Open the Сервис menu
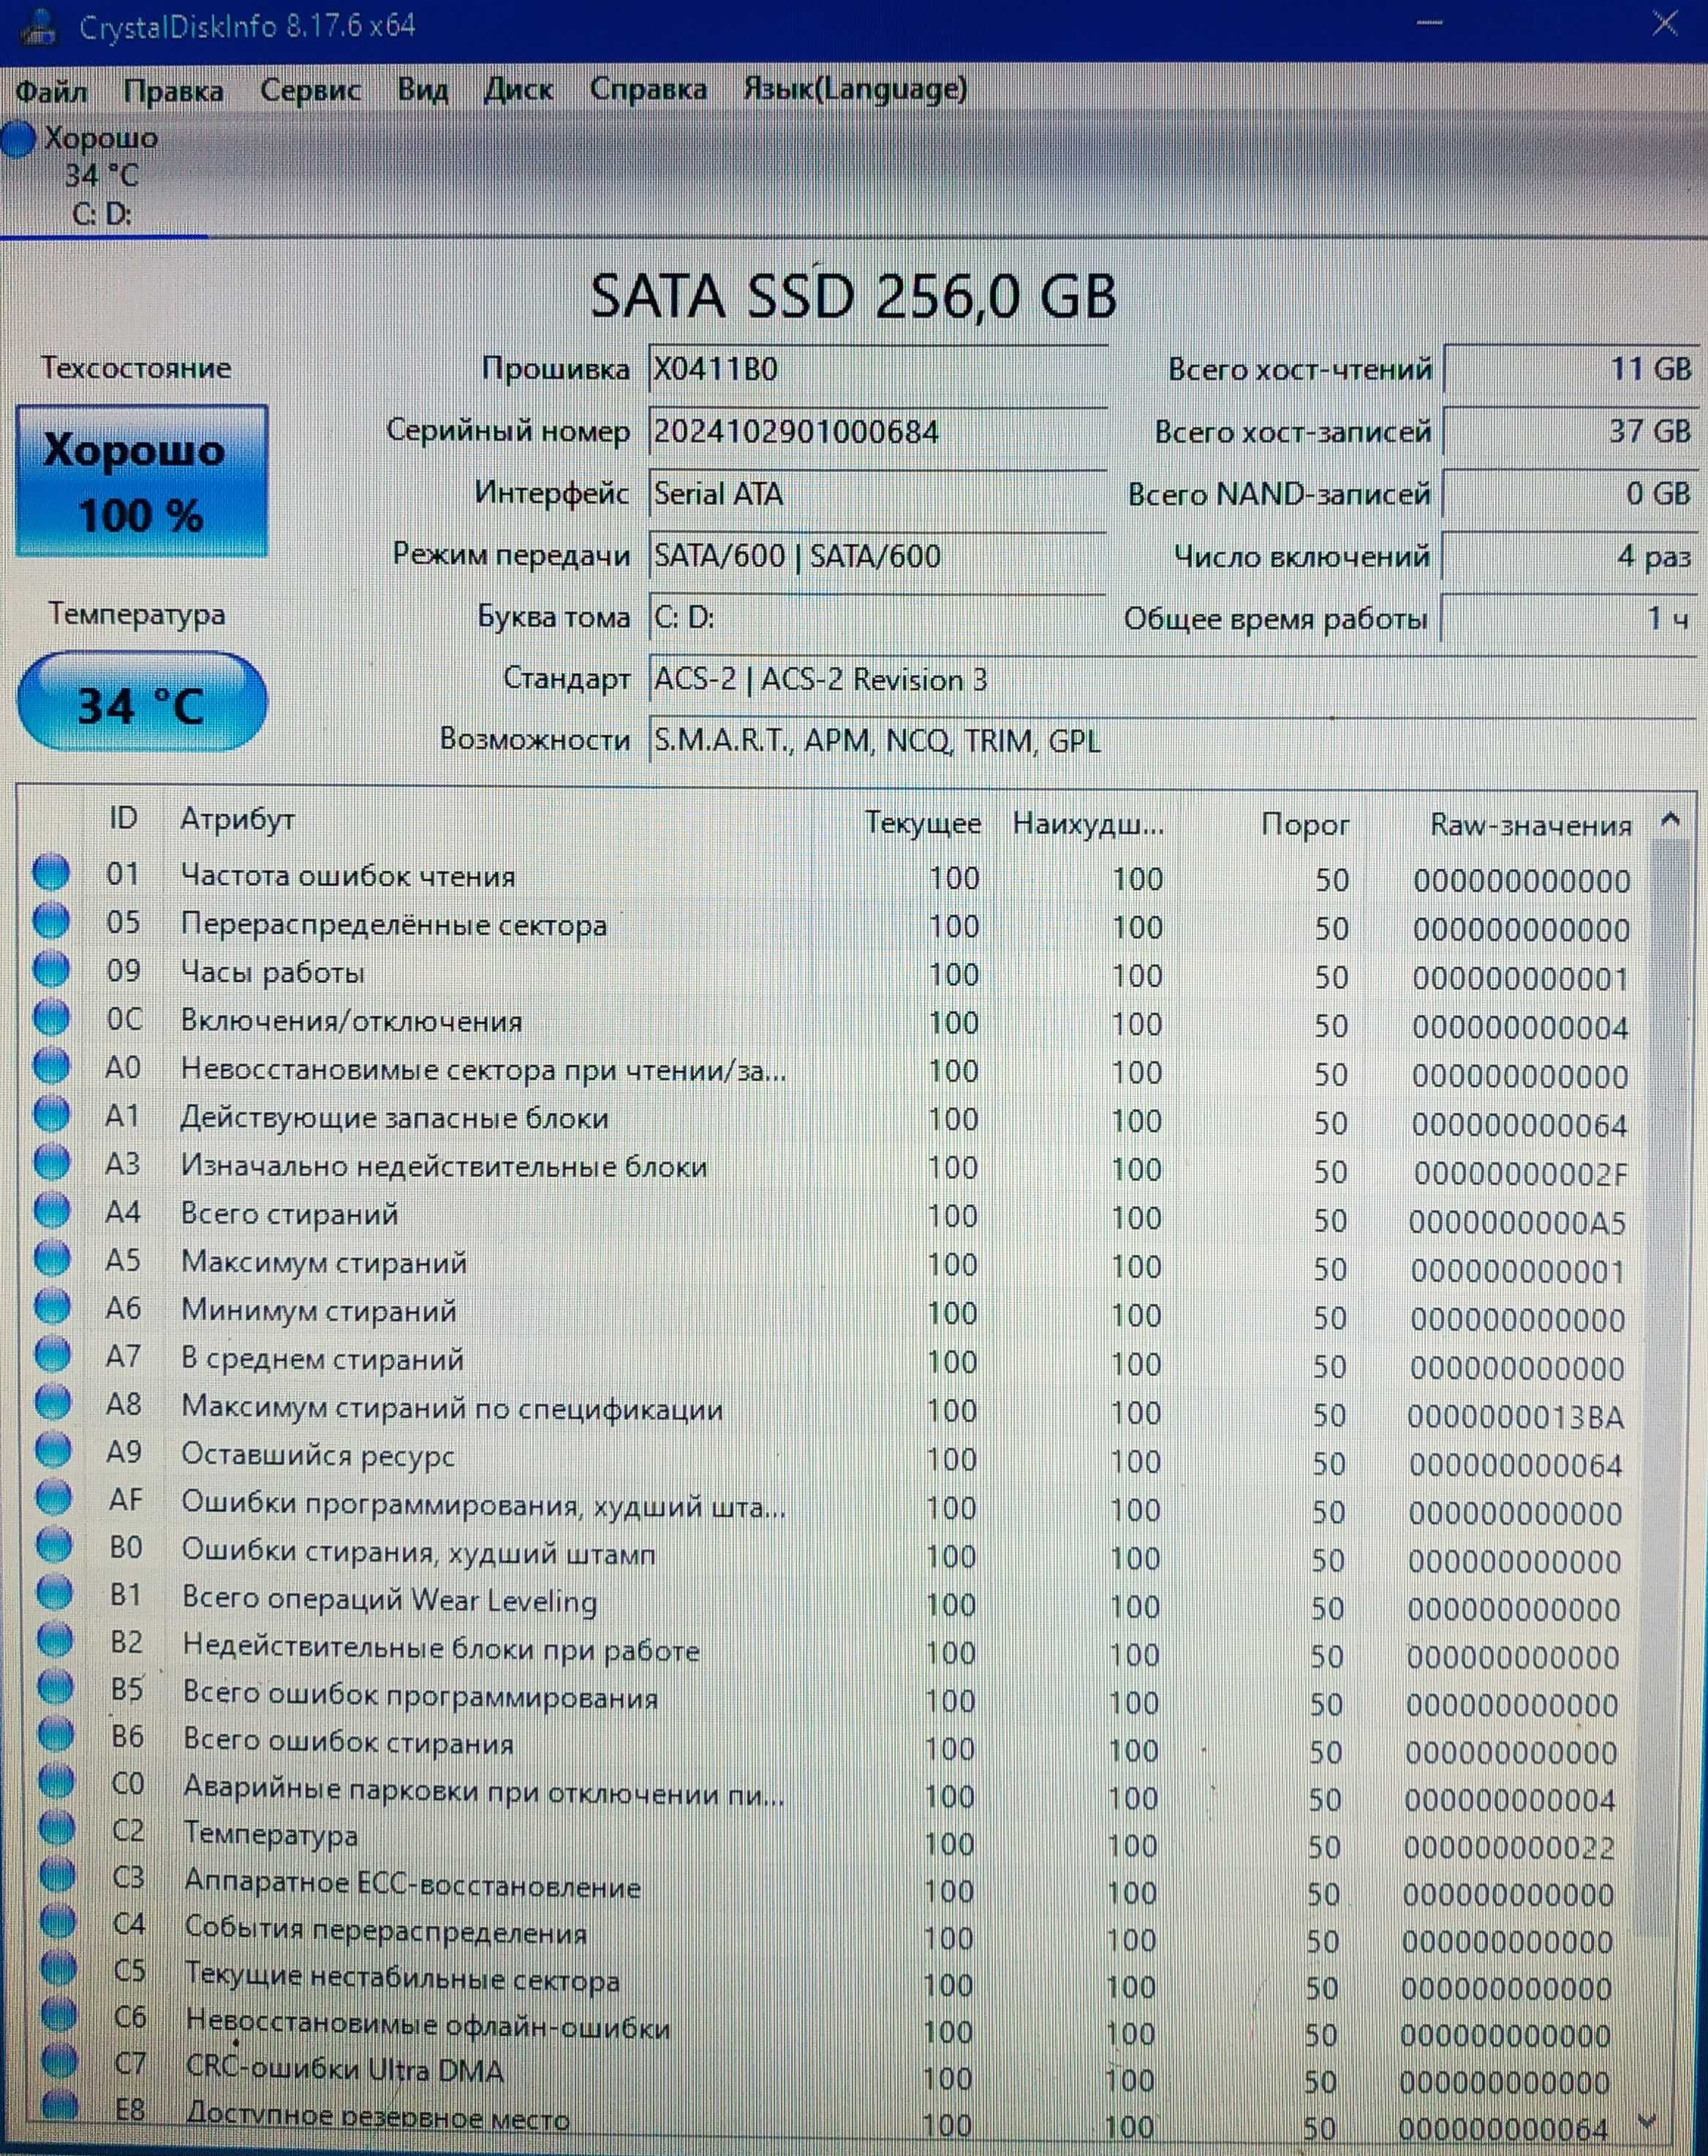The width and height of the screenshot is (1708, 2156). click(x=310, y=90)
